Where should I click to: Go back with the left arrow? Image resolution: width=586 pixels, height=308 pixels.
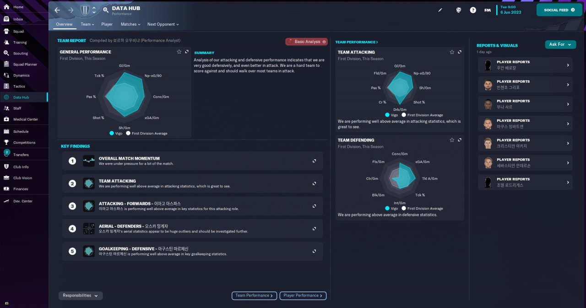[57, 10]
